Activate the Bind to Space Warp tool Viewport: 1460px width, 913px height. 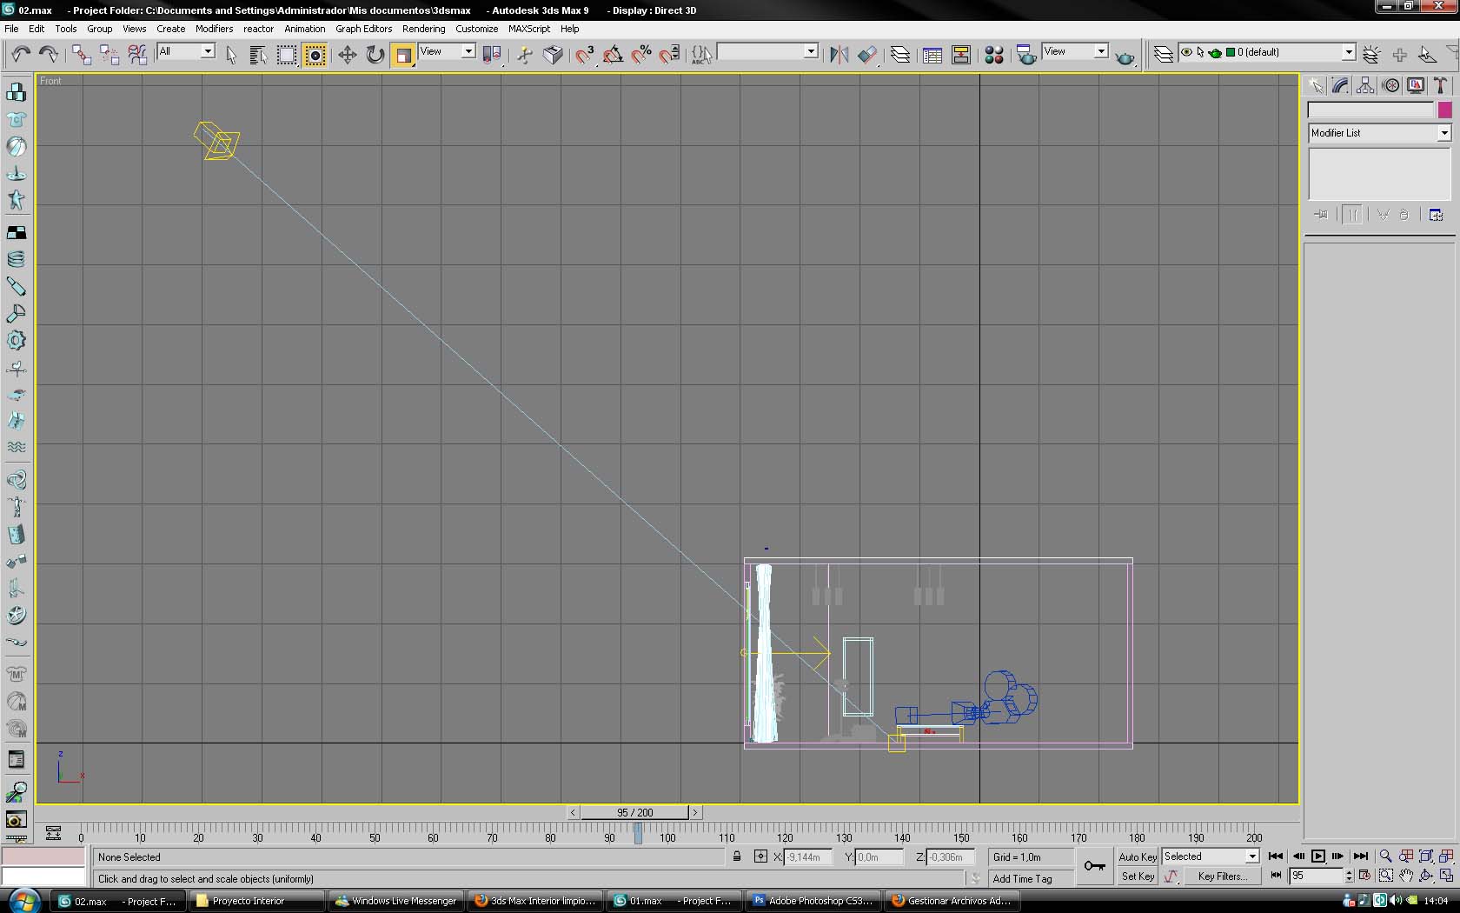click(x=137, y=55)
